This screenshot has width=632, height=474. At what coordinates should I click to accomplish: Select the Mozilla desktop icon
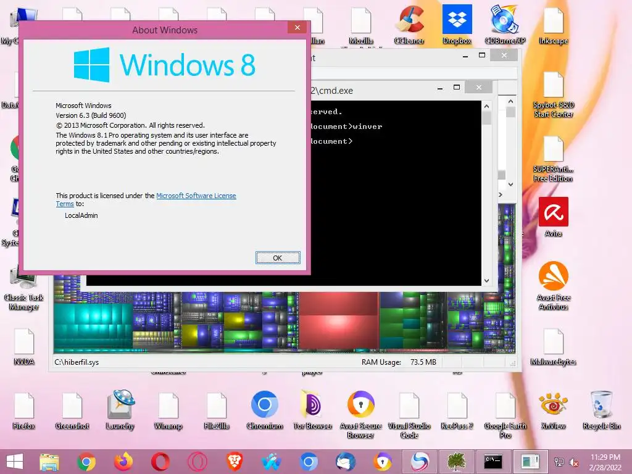360,25
